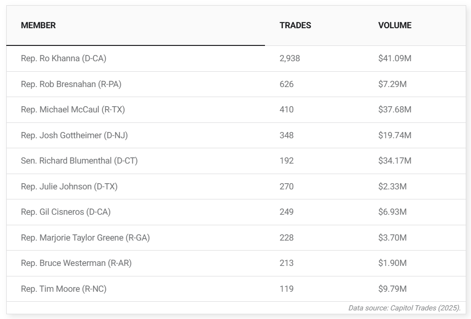Click Rep. Rob Bresnahan (R-PA) name
Image resolution: width=471 pixels, height=319 pixels.
pos(71,84)
